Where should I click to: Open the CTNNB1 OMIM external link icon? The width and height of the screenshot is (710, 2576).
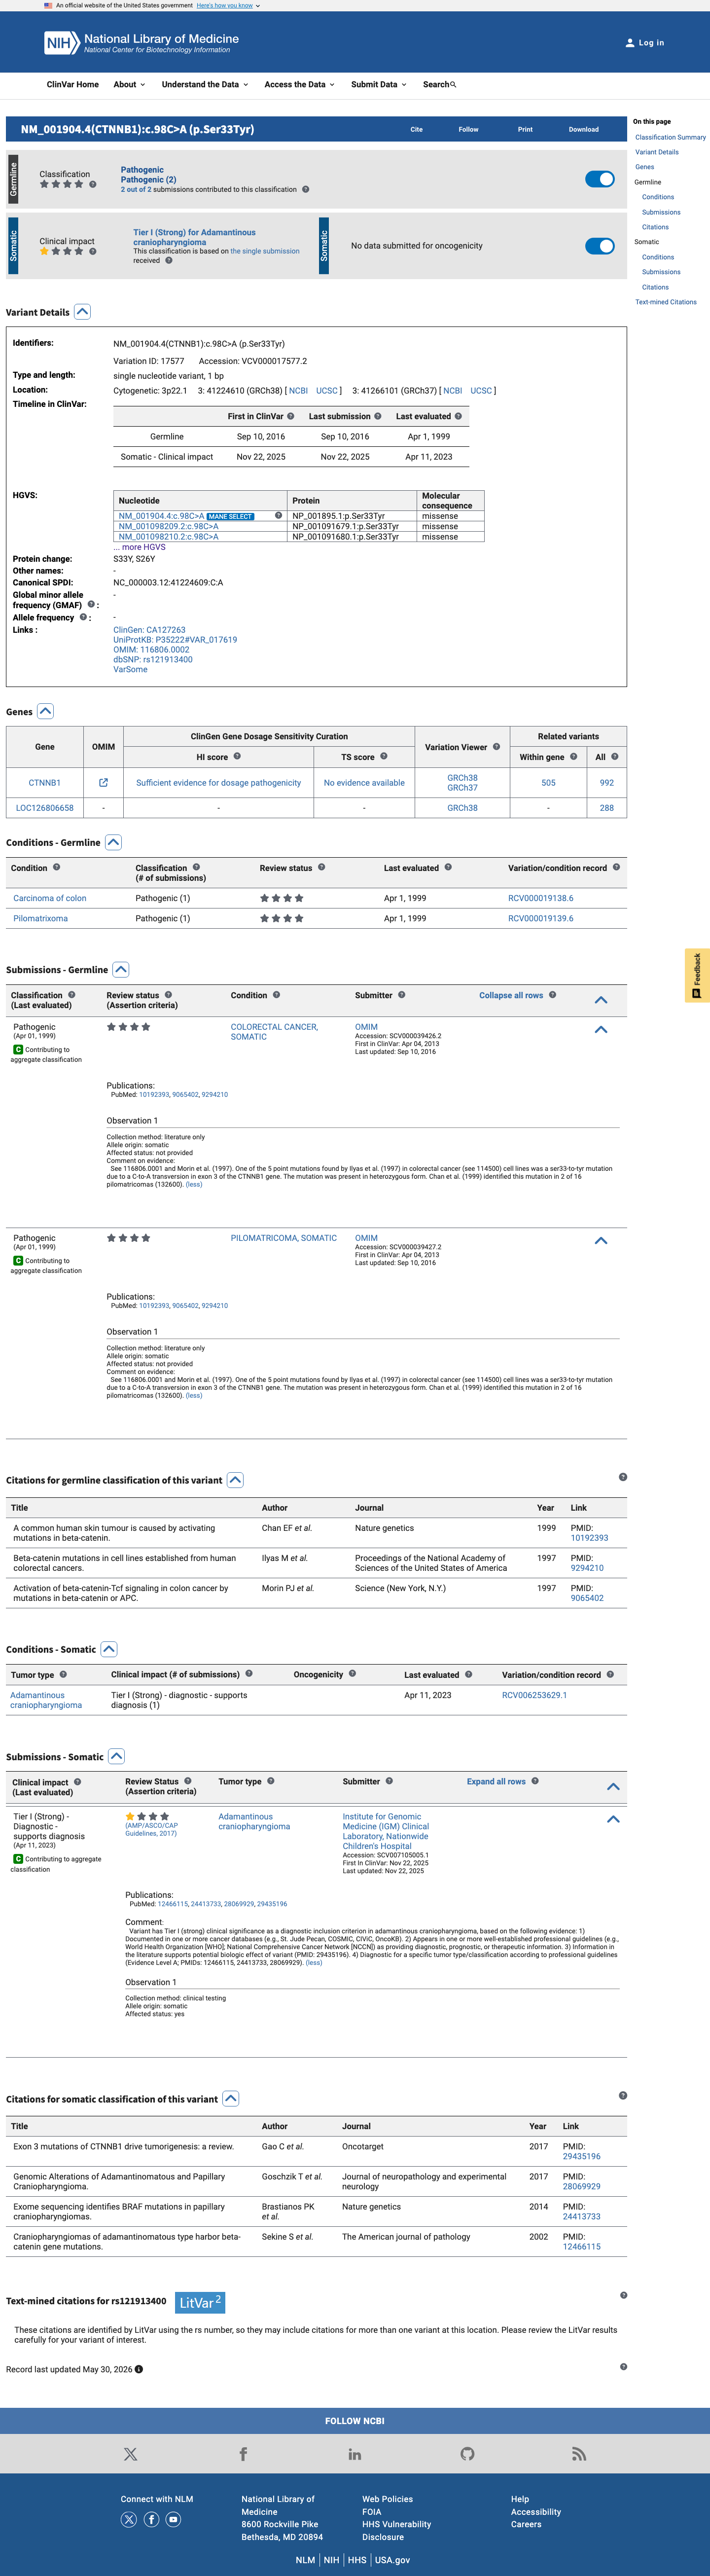103,783
